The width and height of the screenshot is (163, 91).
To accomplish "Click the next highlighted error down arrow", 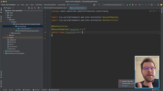I will (x=159, y=11).
